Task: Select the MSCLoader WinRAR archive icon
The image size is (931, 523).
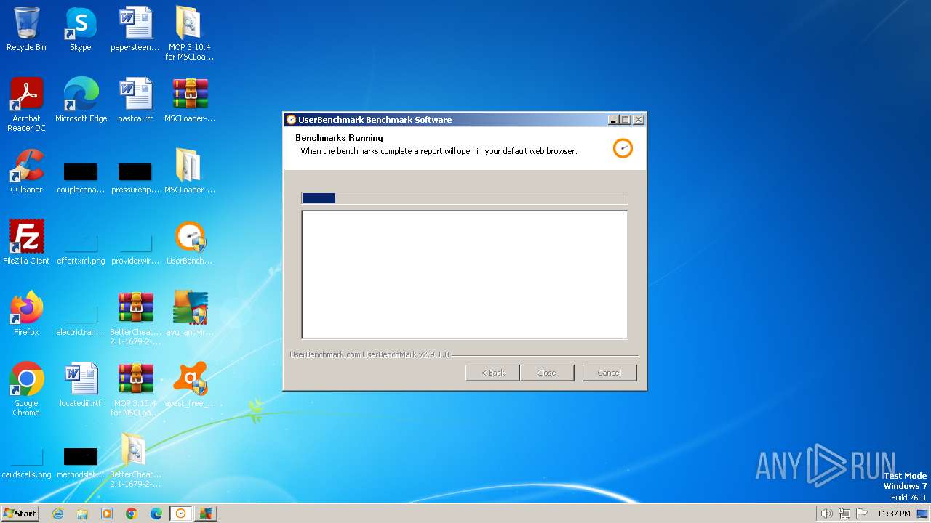Action: point(190,100)
